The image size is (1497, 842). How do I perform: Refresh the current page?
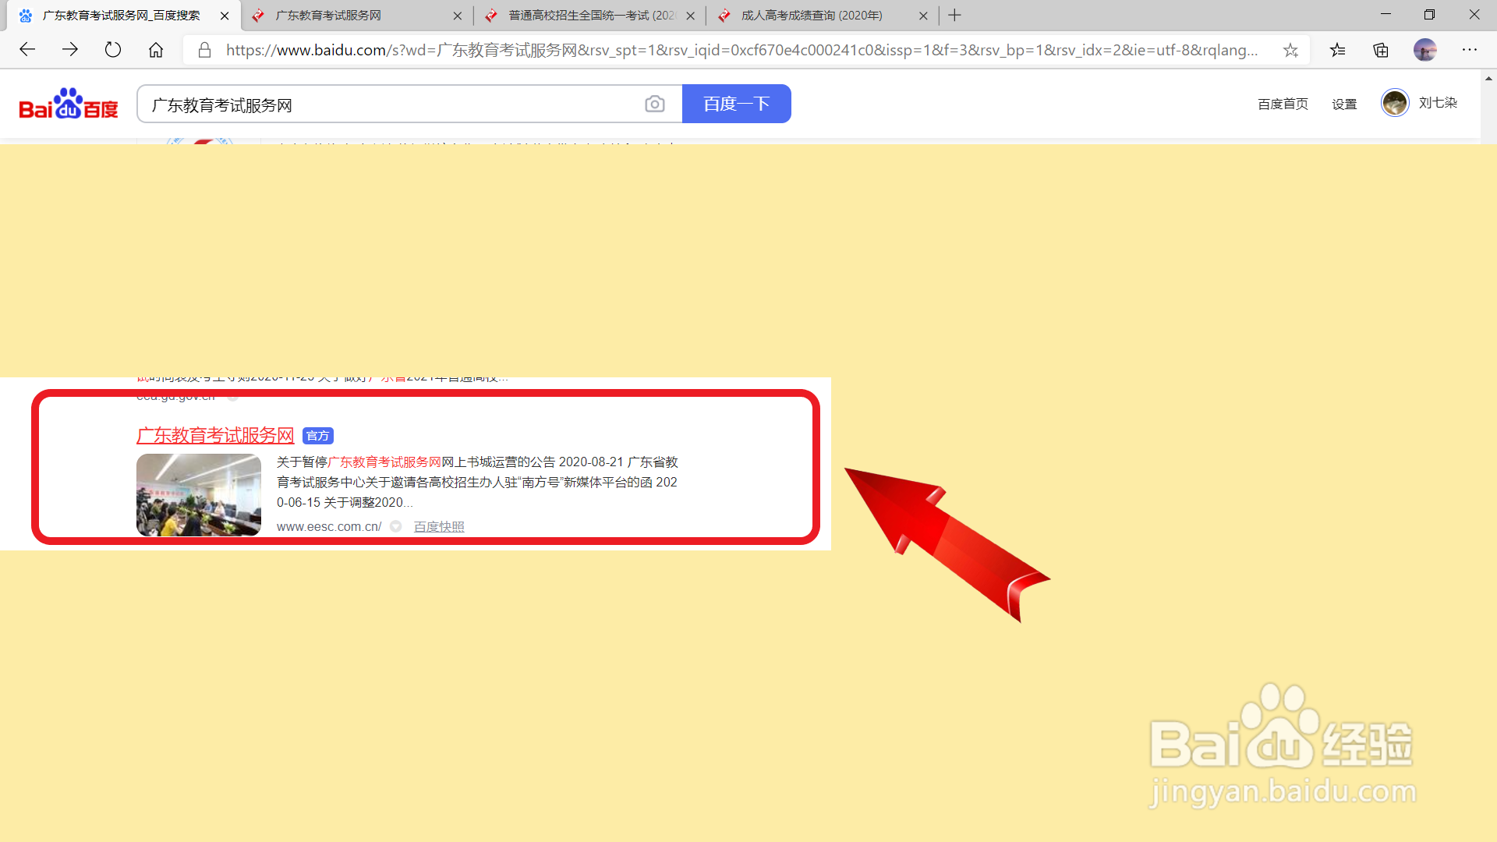(113, 50)
